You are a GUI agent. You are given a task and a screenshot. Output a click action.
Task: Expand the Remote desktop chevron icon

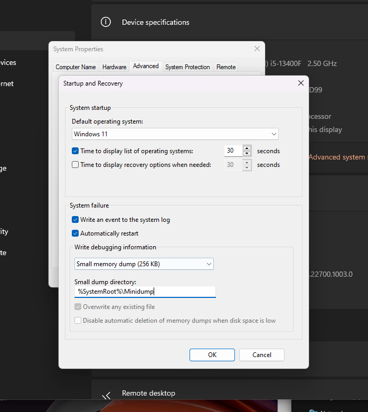point(106,396)
